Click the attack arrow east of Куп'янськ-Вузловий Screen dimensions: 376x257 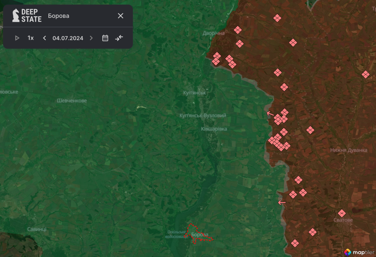[270, 113]
